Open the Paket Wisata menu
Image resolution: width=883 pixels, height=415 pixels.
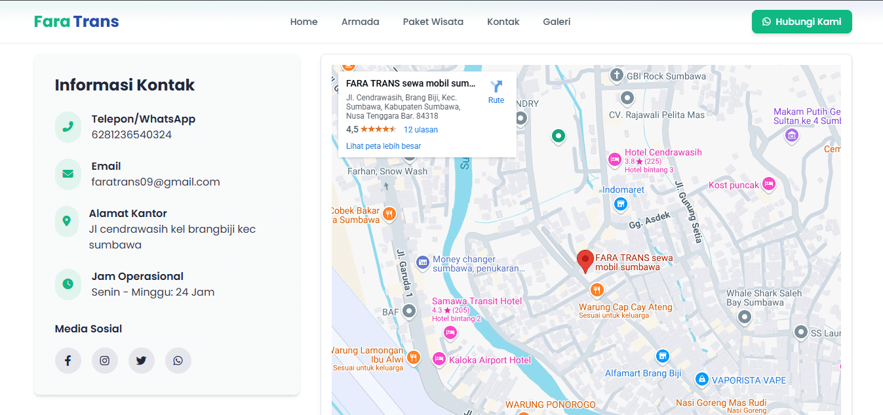[x=433, y=22]
